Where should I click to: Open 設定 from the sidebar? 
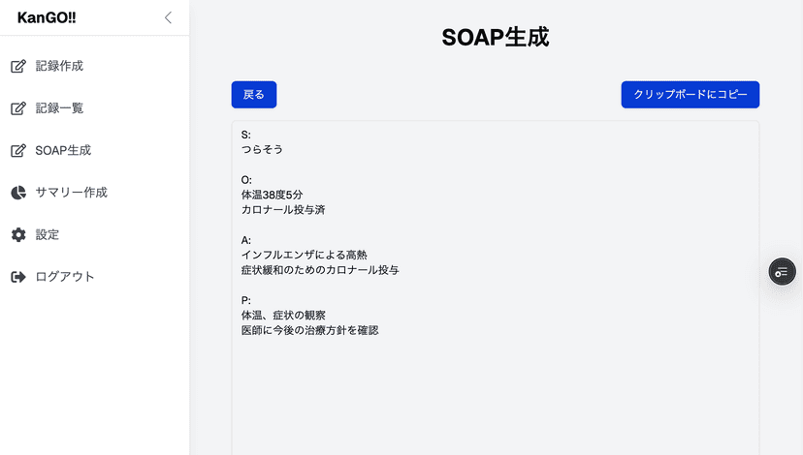coord(48,235)
